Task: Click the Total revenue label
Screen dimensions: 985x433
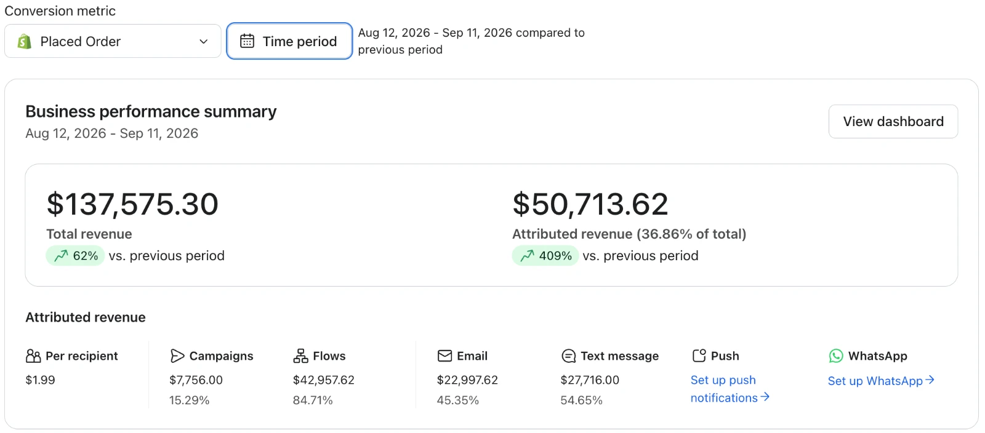Action: (x=89, y=234)
